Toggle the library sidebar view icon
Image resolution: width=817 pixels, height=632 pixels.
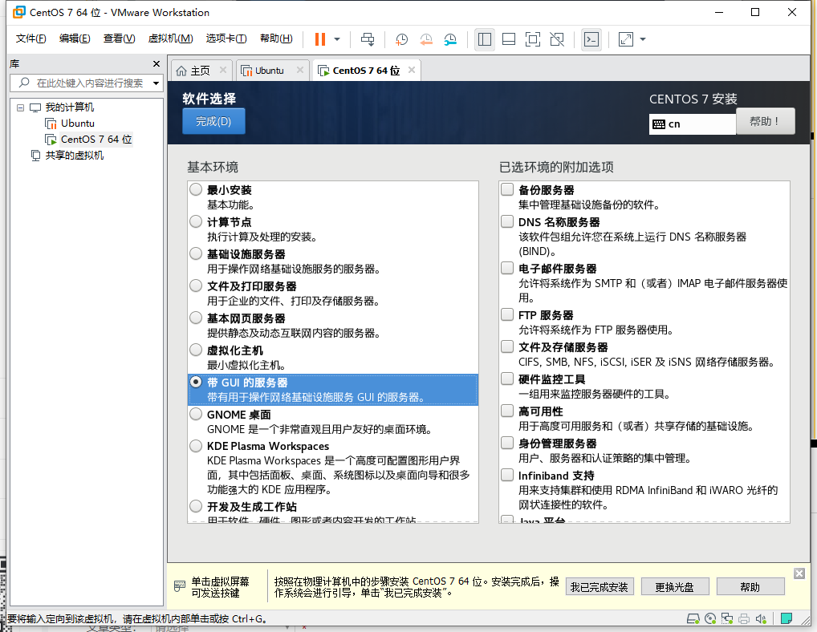point(485,39)
